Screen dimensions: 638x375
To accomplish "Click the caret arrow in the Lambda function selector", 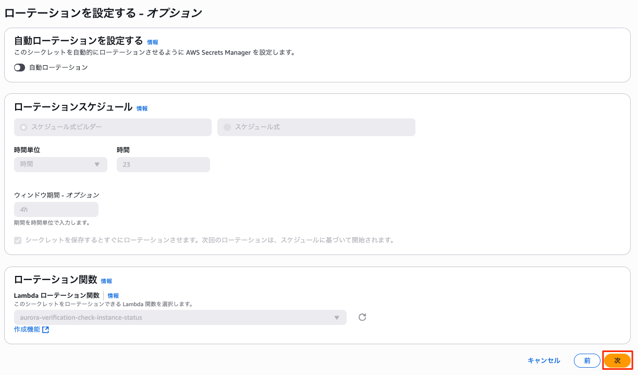I will click(x=337, y=317).
